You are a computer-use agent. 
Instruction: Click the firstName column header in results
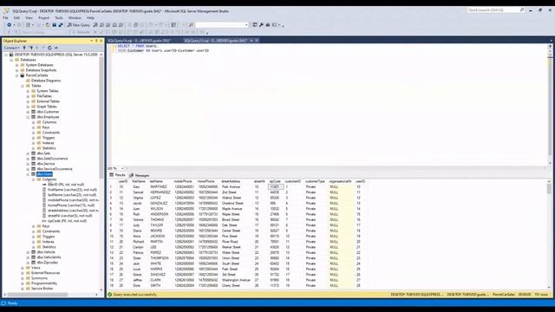[x=139, y=181]
